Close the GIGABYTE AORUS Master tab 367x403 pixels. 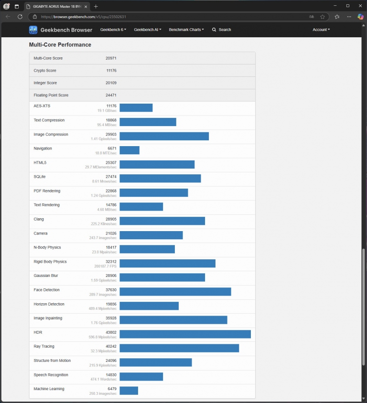(x=86, y=6)
